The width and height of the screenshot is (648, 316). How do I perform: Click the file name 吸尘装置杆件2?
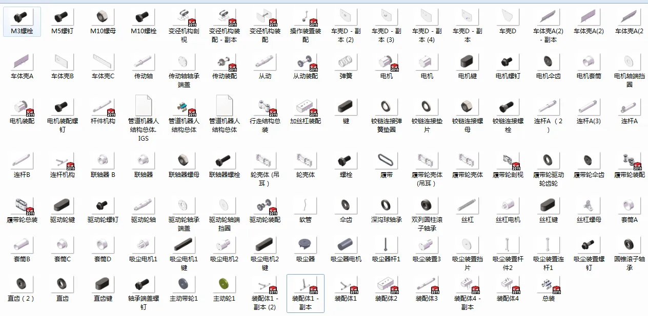(508, 263)
